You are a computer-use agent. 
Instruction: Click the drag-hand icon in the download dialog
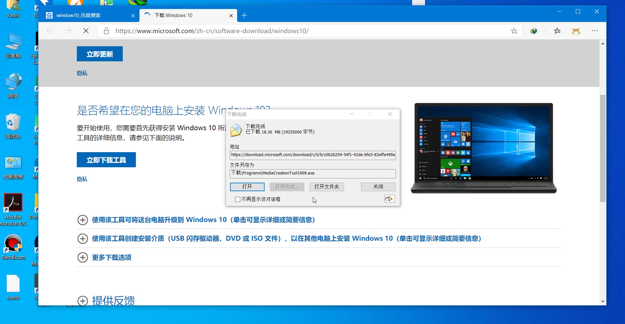click(389, 199)
